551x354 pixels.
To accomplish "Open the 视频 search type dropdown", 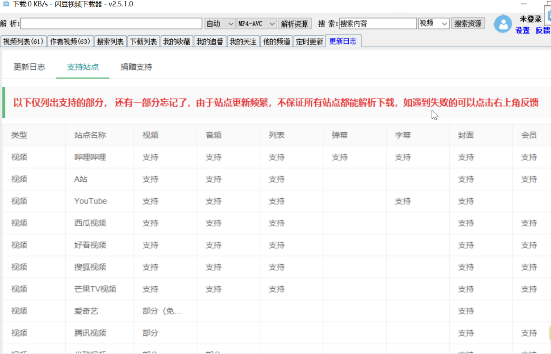I will point(434,23).
